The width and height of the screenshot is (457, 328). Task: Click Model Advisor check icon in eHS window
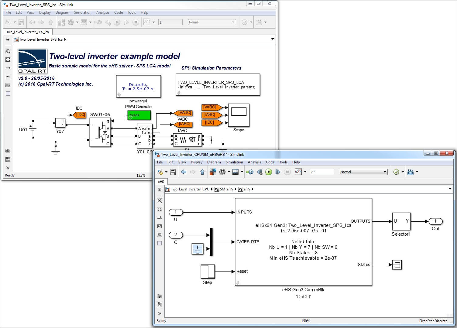(396, 172)
